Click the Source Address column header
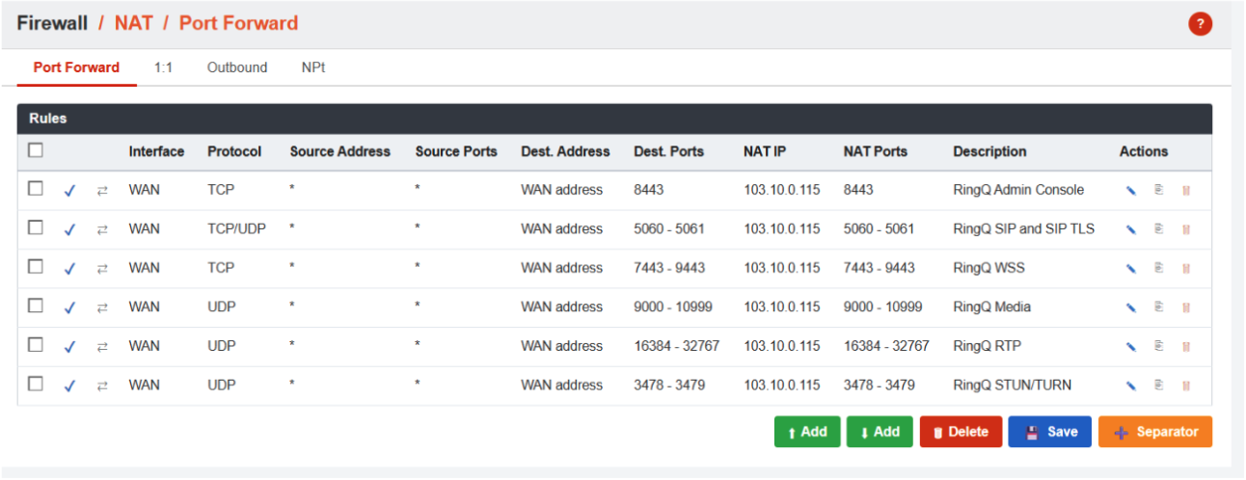1246x480 pixels. pos(339,151)
